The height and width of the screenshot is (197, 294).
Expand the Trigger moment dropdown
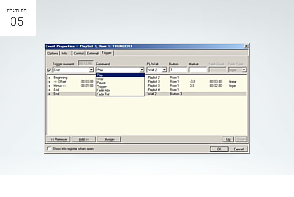click(x=91, y=70)
